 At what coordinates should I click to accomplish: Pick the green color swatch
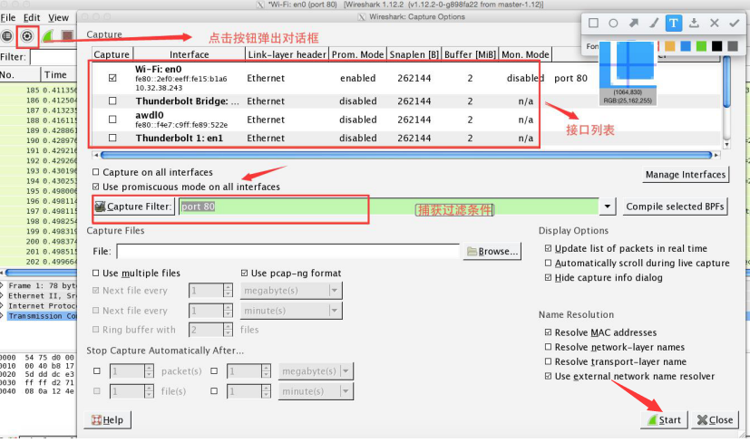click(701, 46)
